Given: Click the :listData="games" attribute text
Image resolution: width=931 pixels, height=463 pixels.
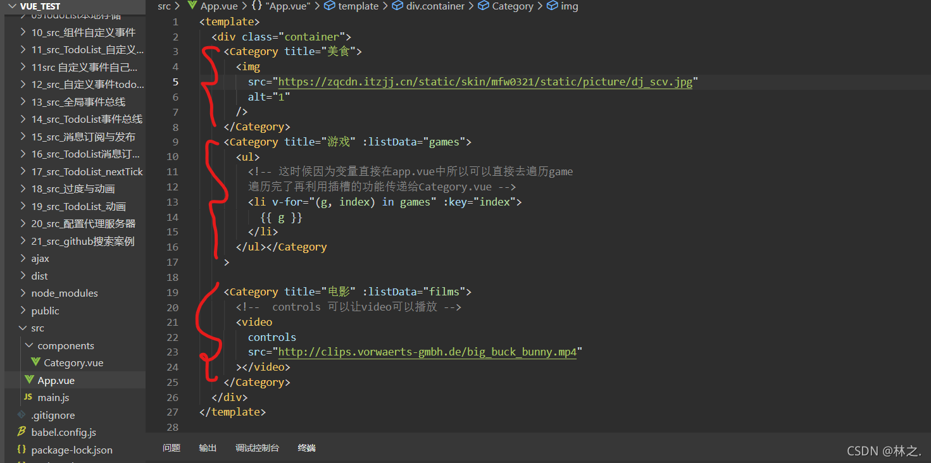Looking at the screenshot, I should click(x=414, y=142).
